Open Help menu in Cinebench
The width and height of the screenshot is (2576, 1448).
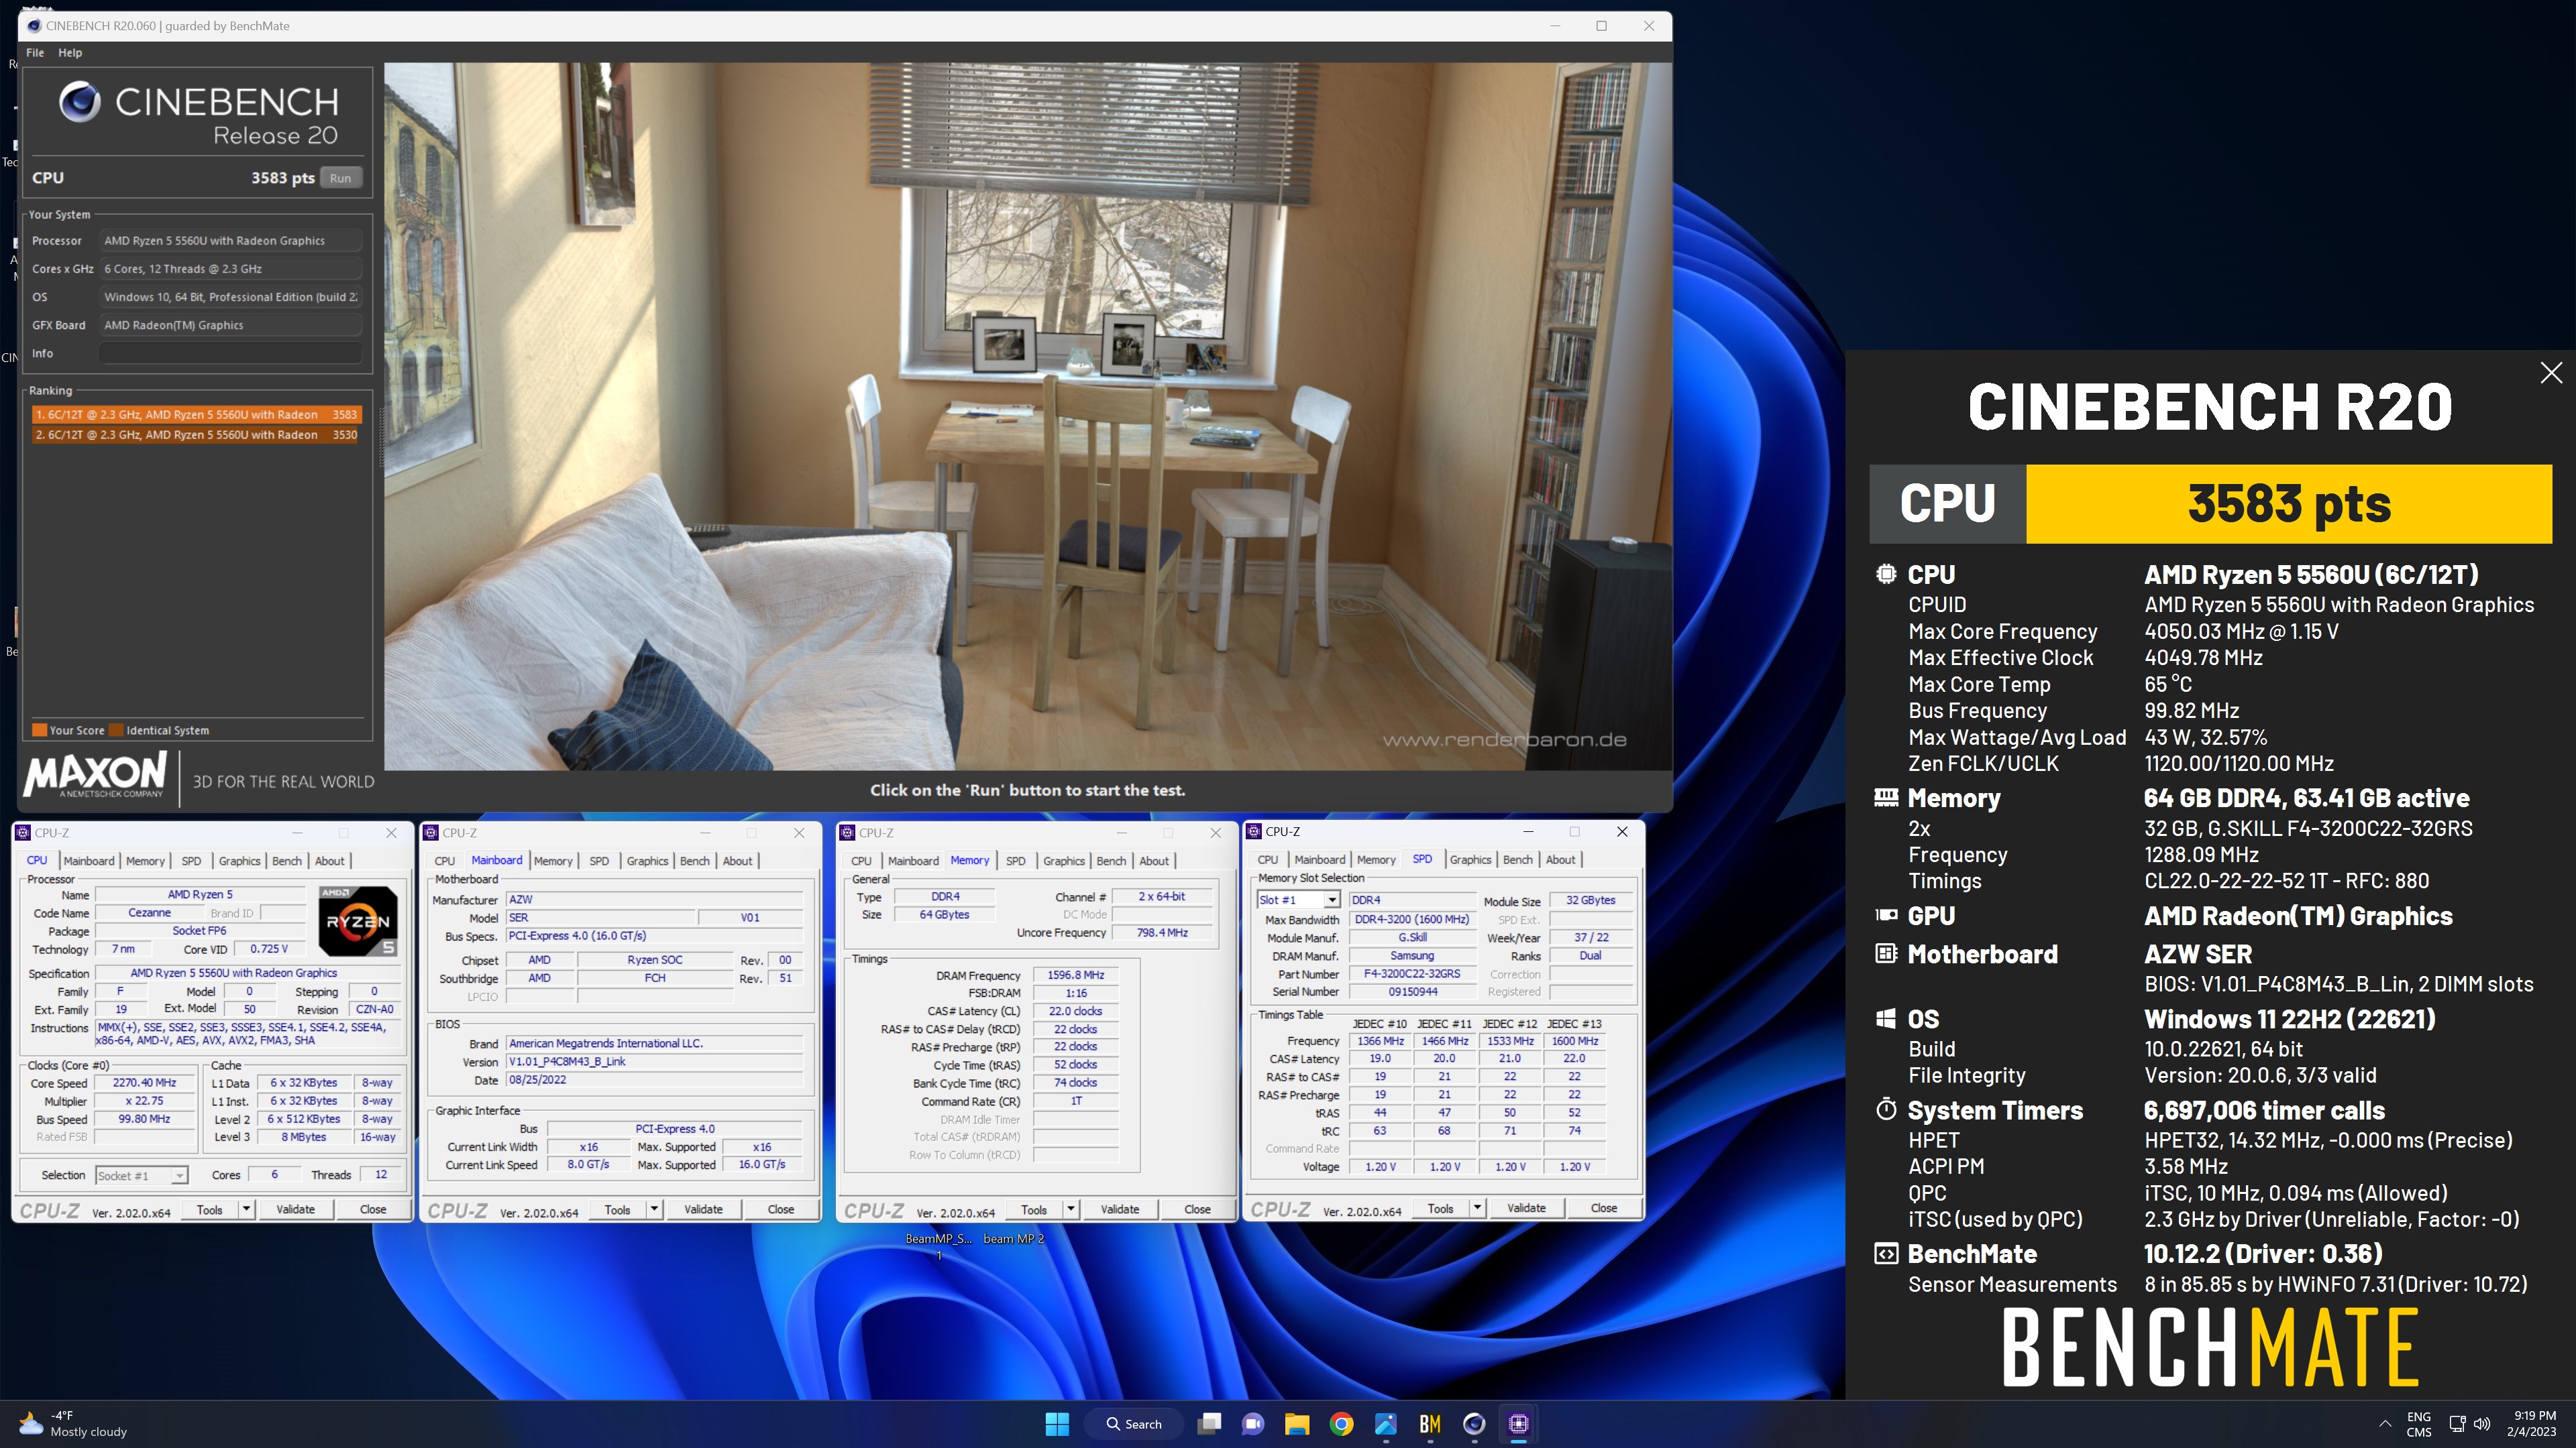coord(70,53)
